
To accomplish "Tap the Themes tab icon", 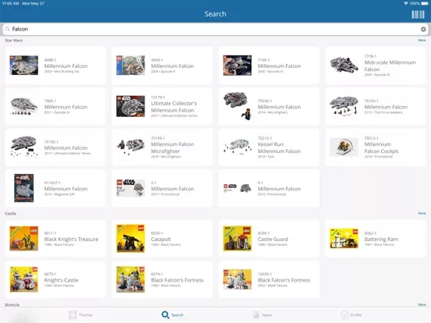I will [73, 314].
